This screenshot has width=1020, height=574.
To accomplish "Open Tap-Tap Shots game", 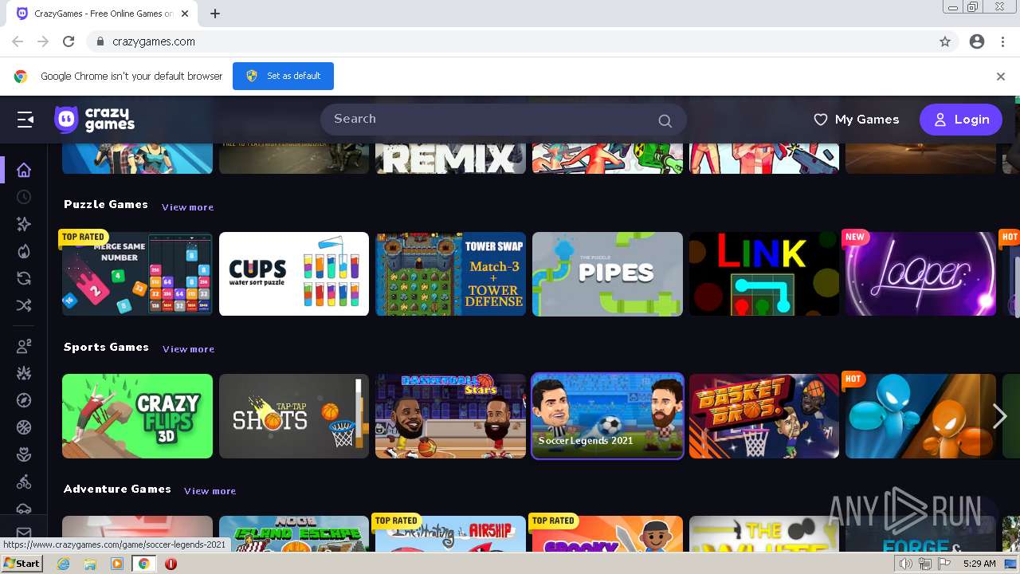I will [x=294, y=416].
